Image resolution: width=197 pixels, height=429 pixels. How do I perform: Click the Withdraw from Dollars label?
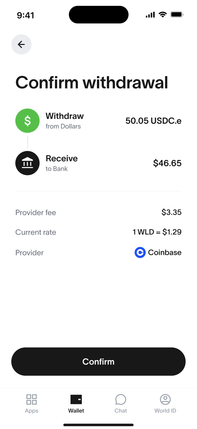[64, 121]
